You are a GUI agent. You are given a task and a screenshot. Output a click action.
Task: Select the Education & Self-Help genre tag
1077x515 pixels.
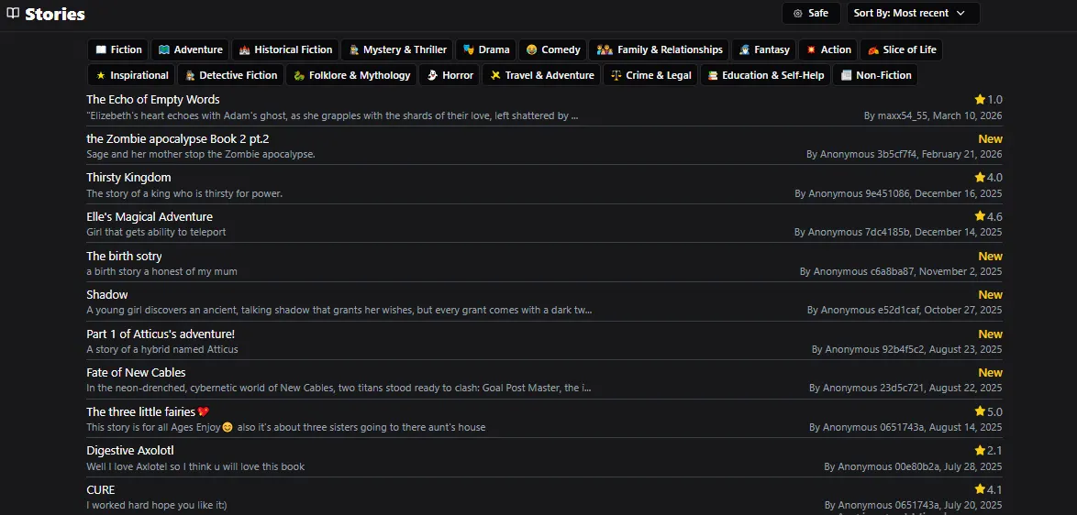[765, 75]
